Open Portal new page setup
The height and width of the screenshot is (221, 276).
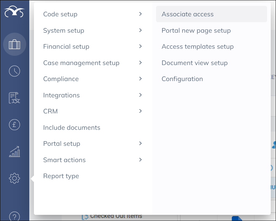(x=196, y=31)
